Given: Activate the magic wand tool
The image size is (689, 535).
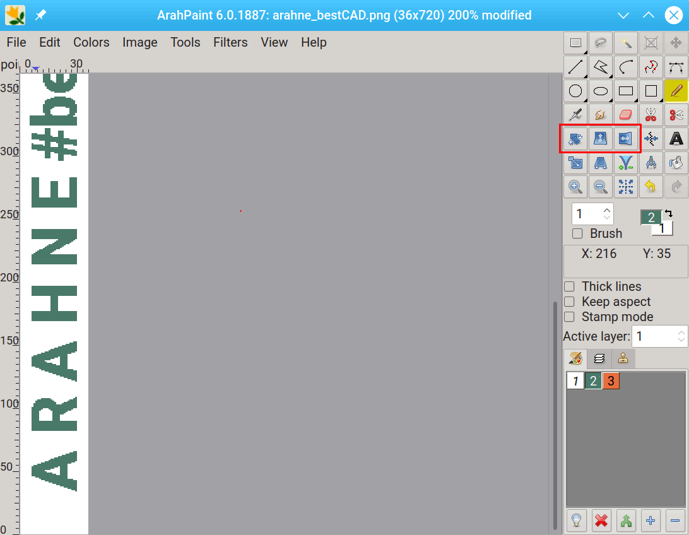Looking at the screenshot, I should pyautogui.click(x=626, y=43).
